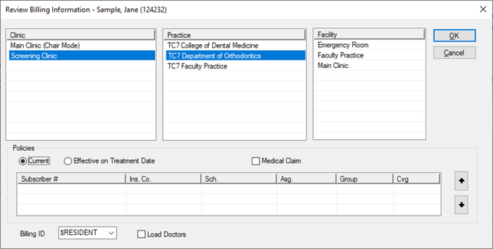493x249 pixels.
Task: Select the Current policies radio button
Action: 24,161
